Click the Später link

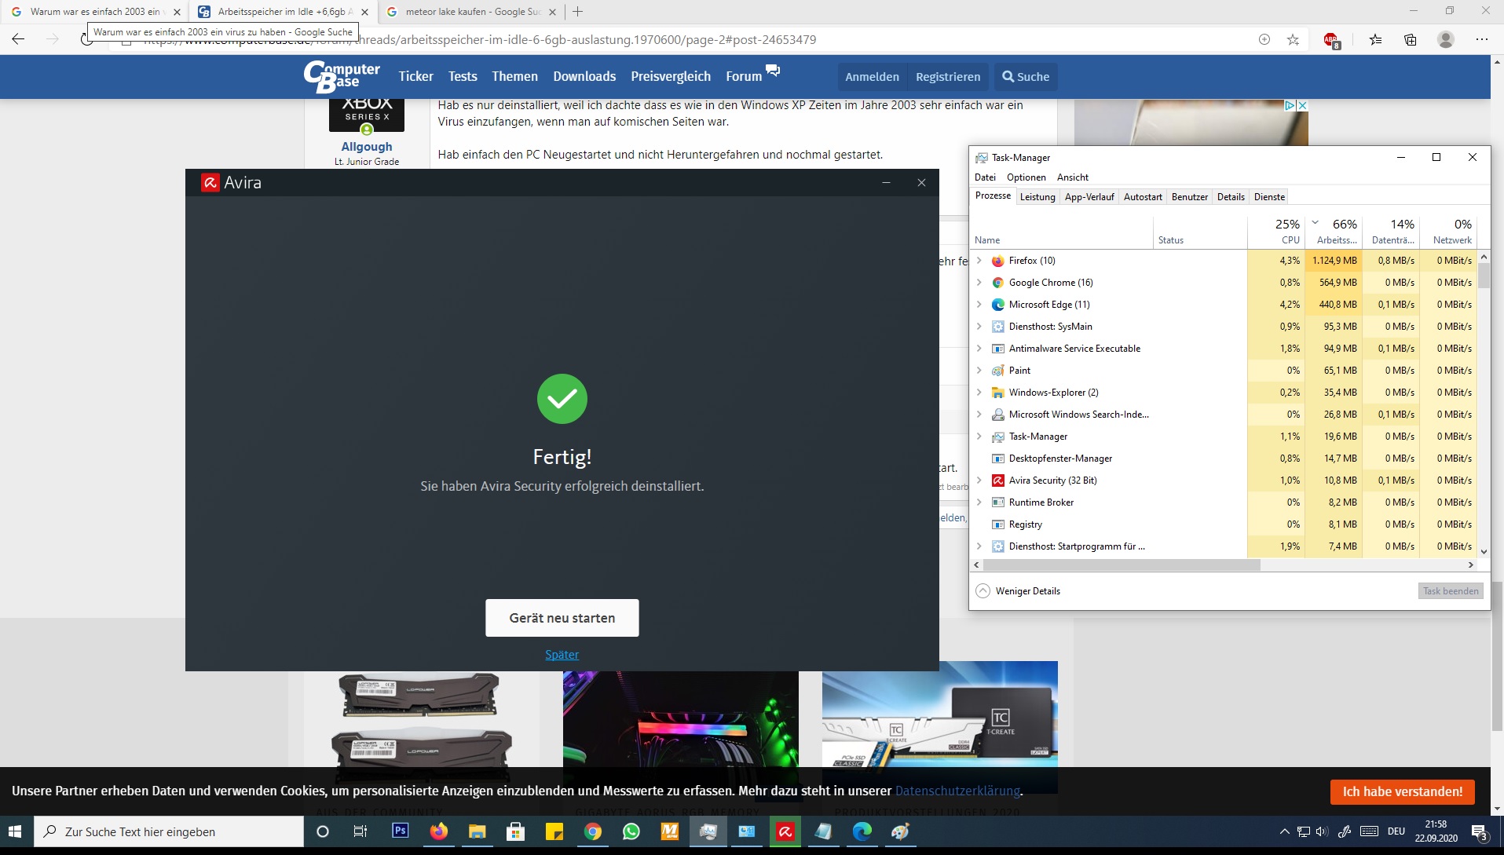[x=562, y=654]
